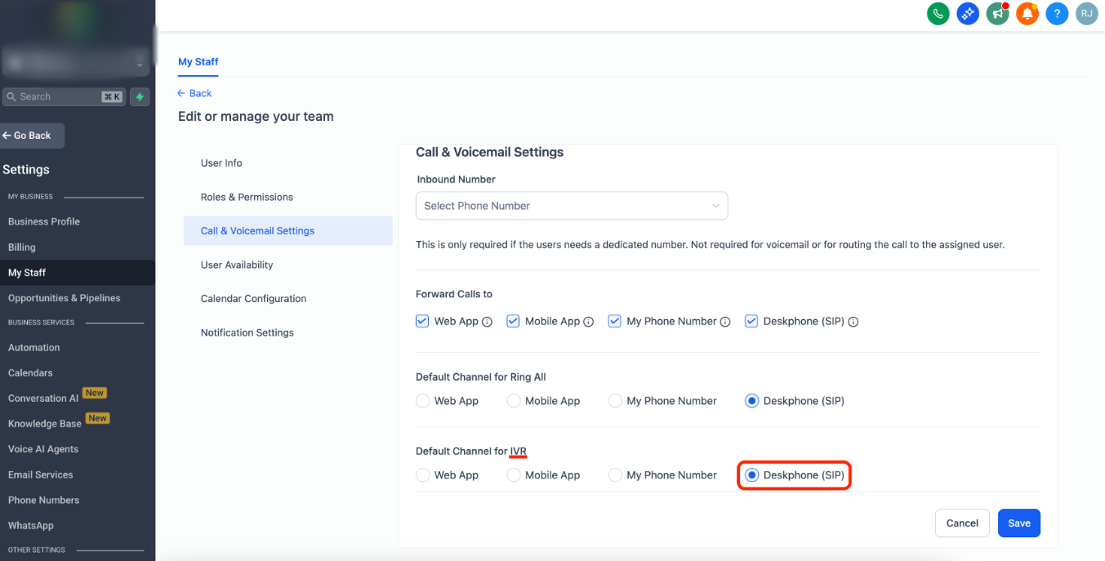This screenshot has height=561, width=1105.
Task: Click the My Phone Number info icon
Action: [x=724, y=322]
